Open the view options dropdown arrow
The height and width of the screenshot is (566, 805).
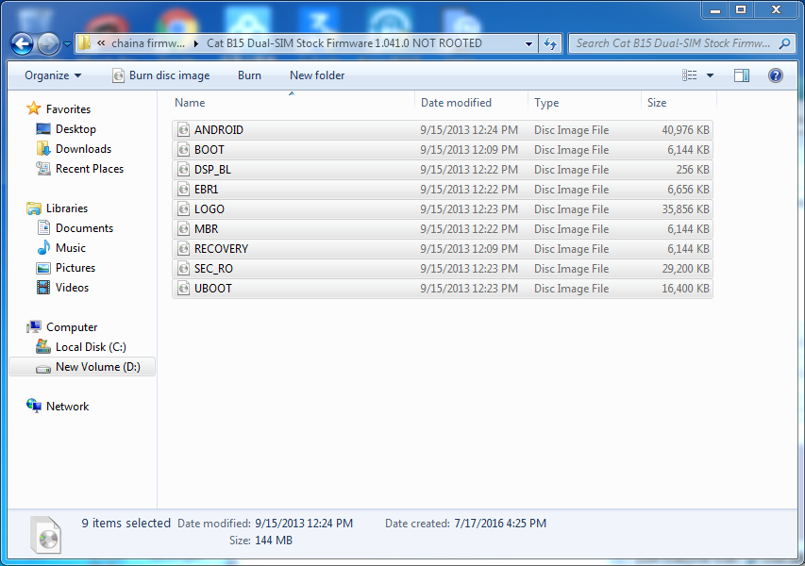click(710, 75)
